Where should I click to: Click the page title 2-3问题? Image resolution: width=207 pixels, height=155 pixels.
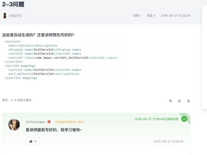click(x=13, y=4)
